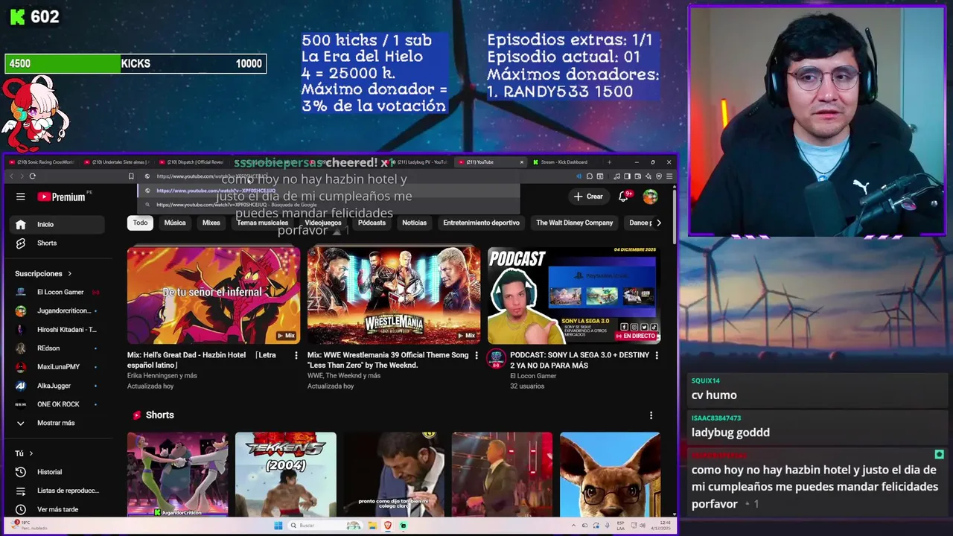Select The Walt Disney Company chip
The height and width of the screenshot is (536, 953).
(574, 223)
